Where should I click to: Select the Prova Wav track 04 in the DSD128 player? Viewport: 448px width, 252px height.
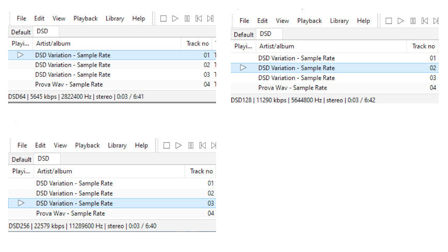pyautogui.click(x=292, y=88)
